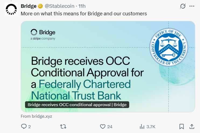Click the 11h timestamp
Image resolution: width=200 pixels, height=133 pixels.
[x=82, y=6]
